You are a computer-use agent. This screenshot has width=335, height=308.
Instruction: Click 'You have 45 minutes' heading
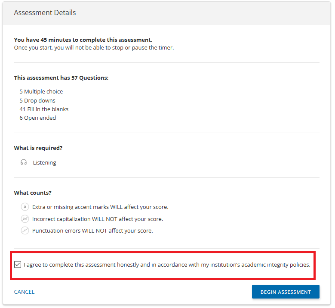83,40
